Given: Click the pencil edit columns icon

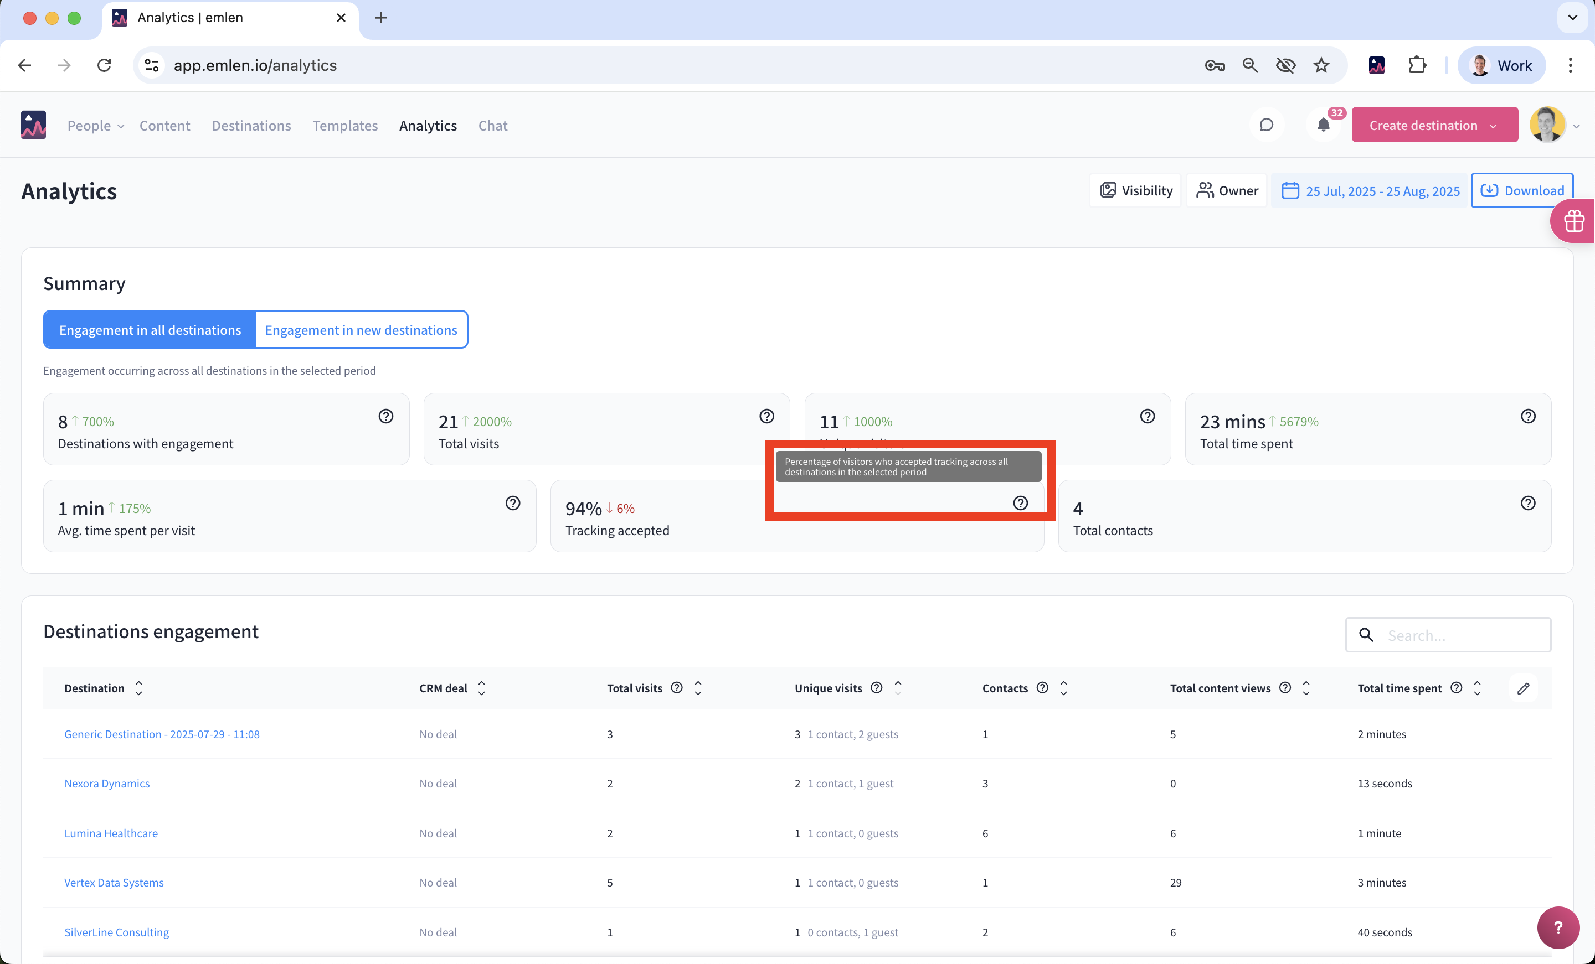Looking at the screenshot, I should 1523,688.
